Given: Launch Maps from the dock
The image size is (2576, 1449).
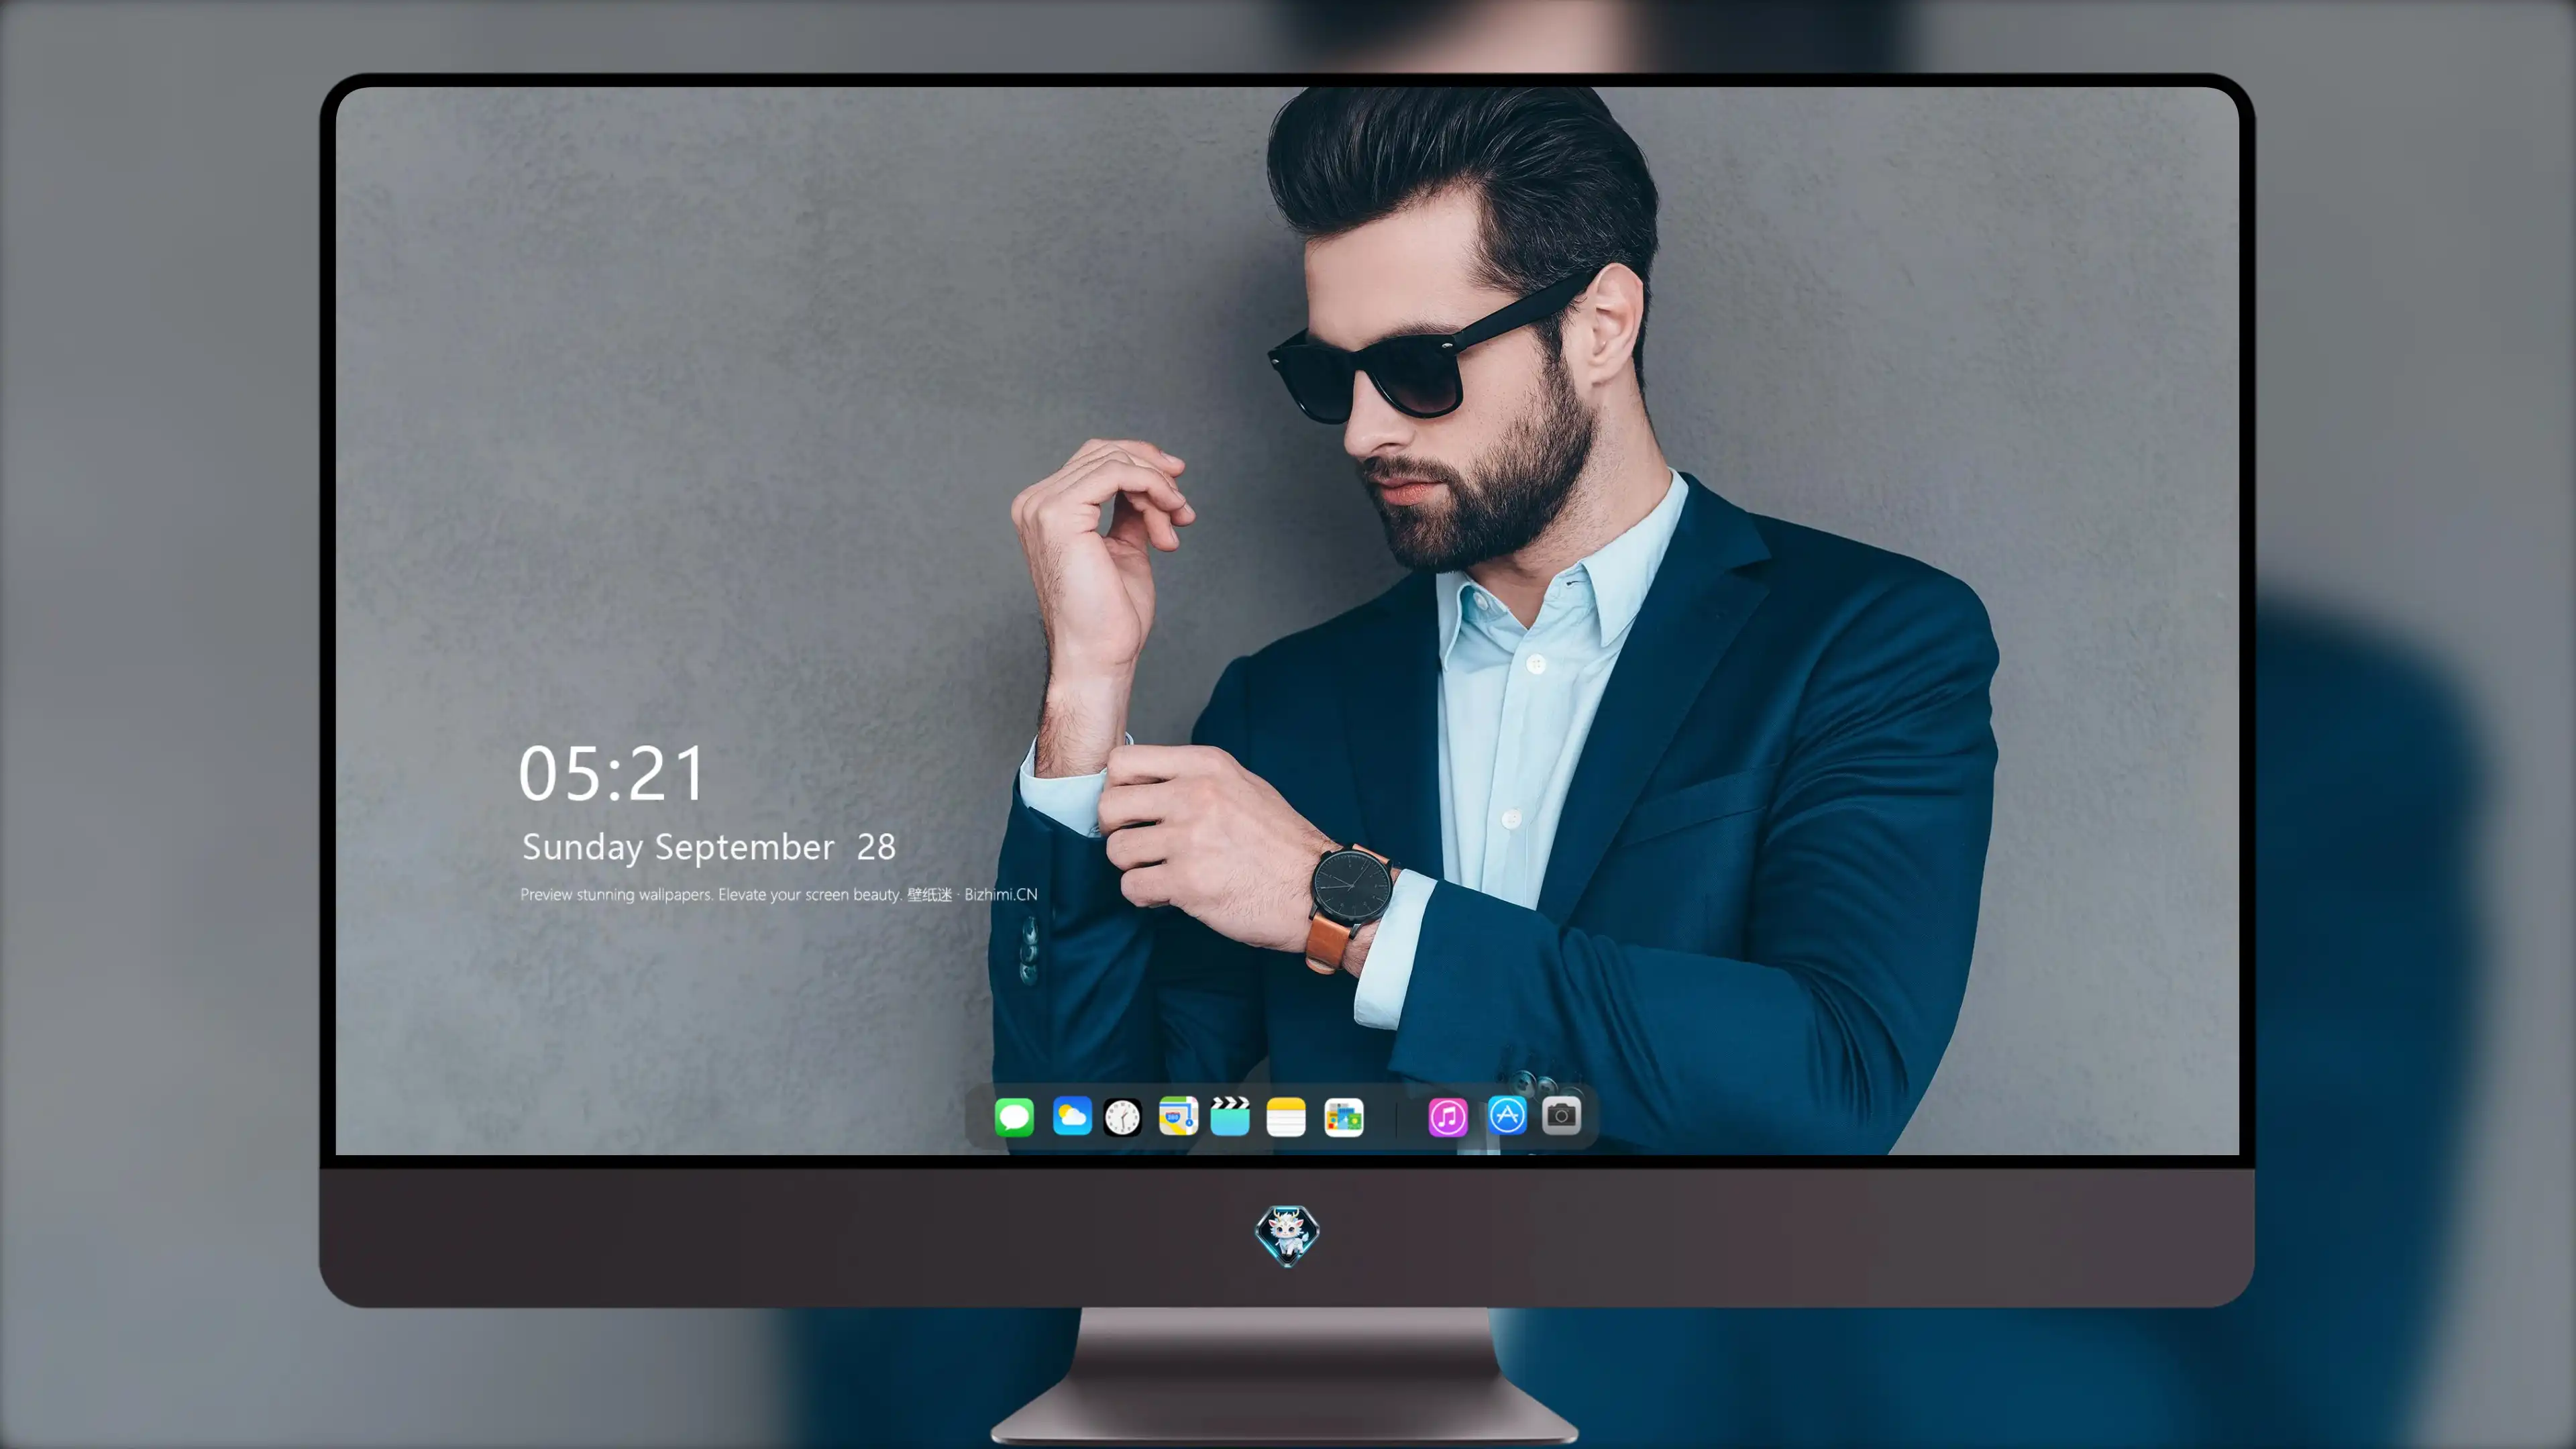Looking at the screenshot, I should tap(1178, 1116).
